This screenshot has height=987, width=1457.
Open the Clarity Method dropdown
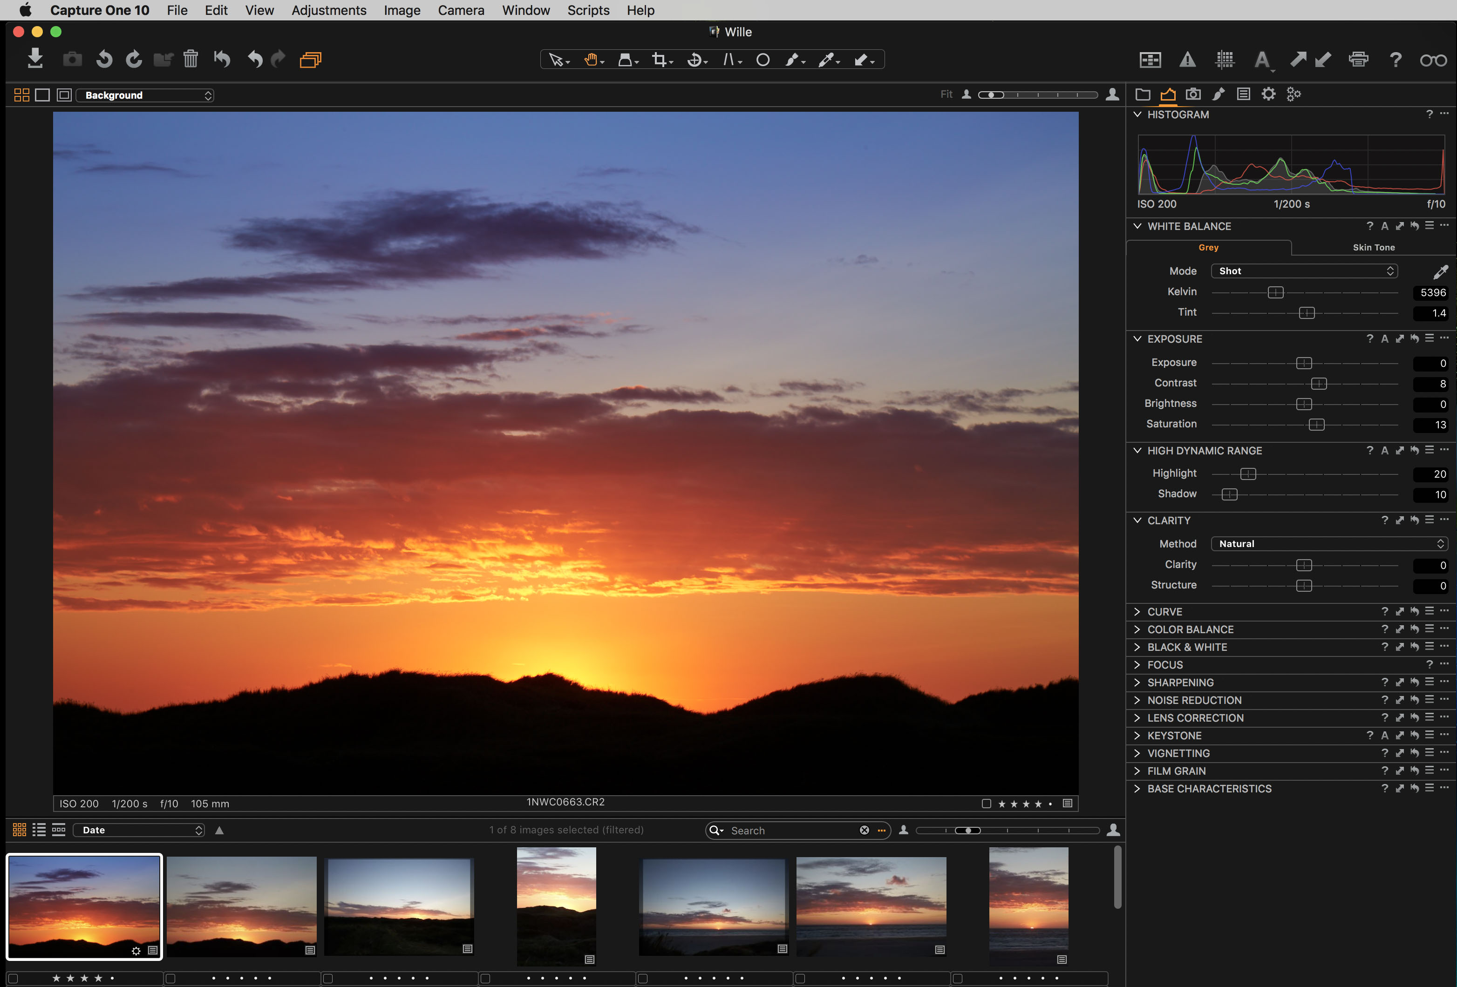(x=1329, y=544)
